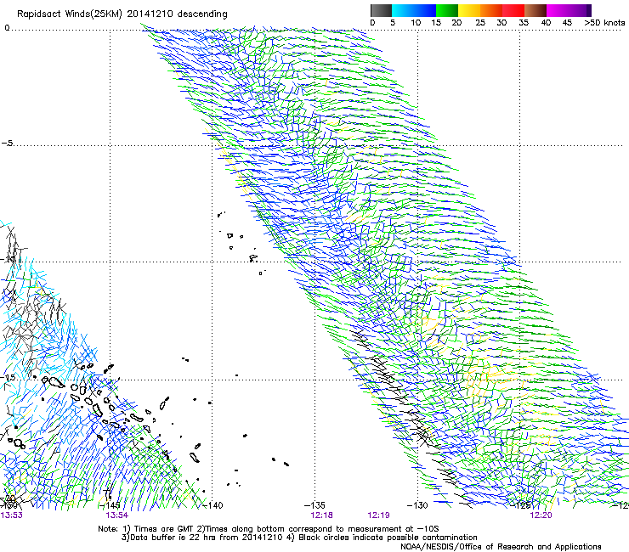Image resolution: width=629 pixels, height=552 pixels.
Task: Select the brown 35-40 knots legend swatch
Action: click(535, 10)
